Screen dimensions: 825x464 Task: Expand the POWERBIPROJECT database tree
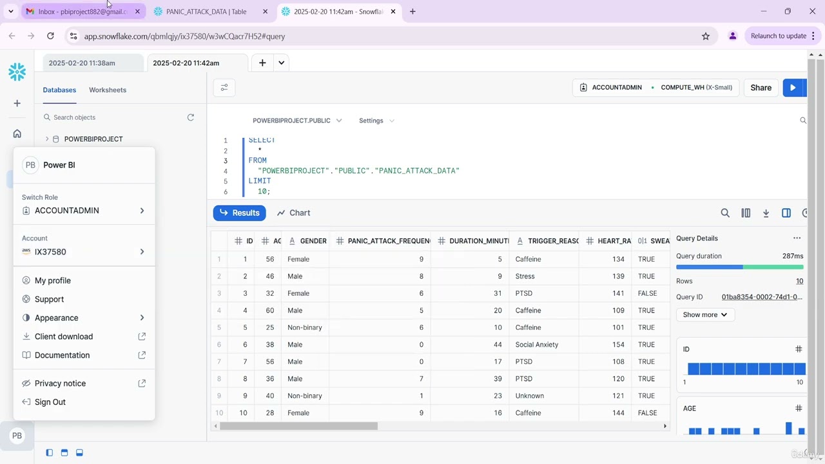tap(46, 139)
